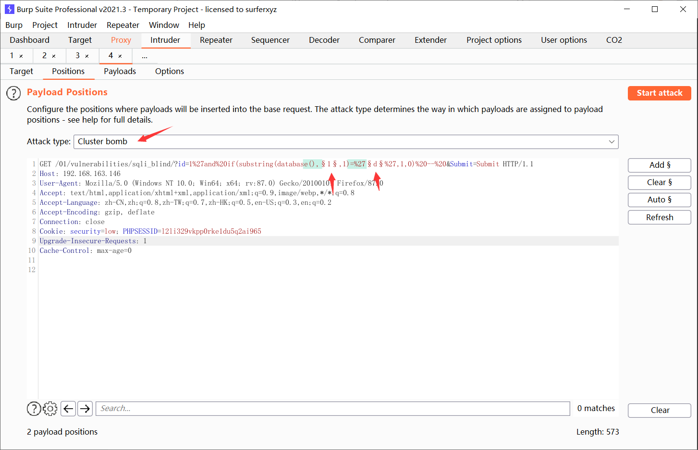The width and height of the screenshot is (698, 450).
Task: Open the Payload Positions help icon
Action: coord(13,93)
